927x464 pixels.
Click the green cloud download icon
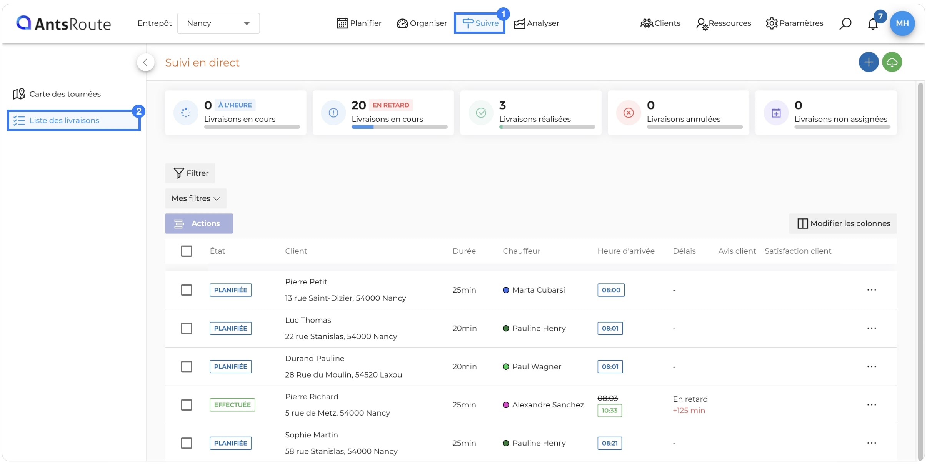[892, 62]
